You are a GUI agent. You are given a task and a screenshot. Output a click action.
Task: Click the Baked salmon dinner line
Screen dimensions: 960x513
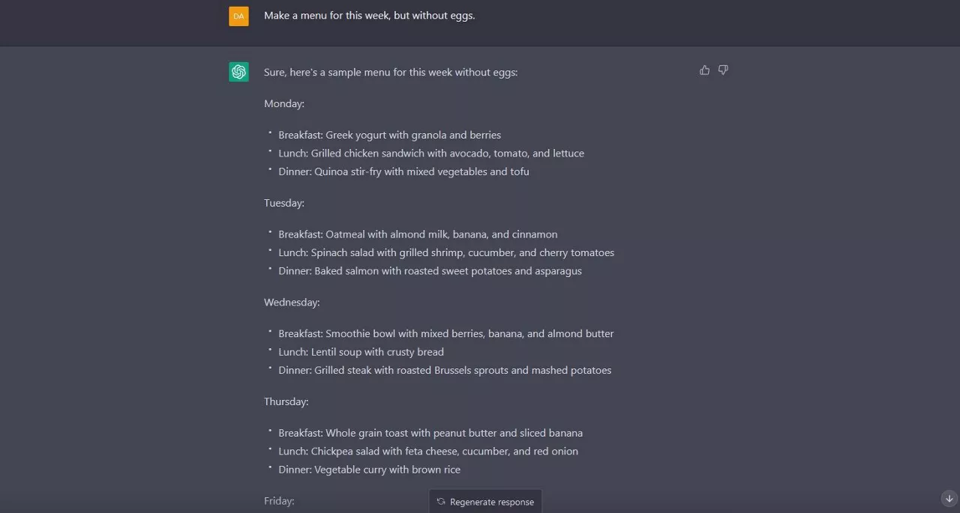click(x=430, y=271)
